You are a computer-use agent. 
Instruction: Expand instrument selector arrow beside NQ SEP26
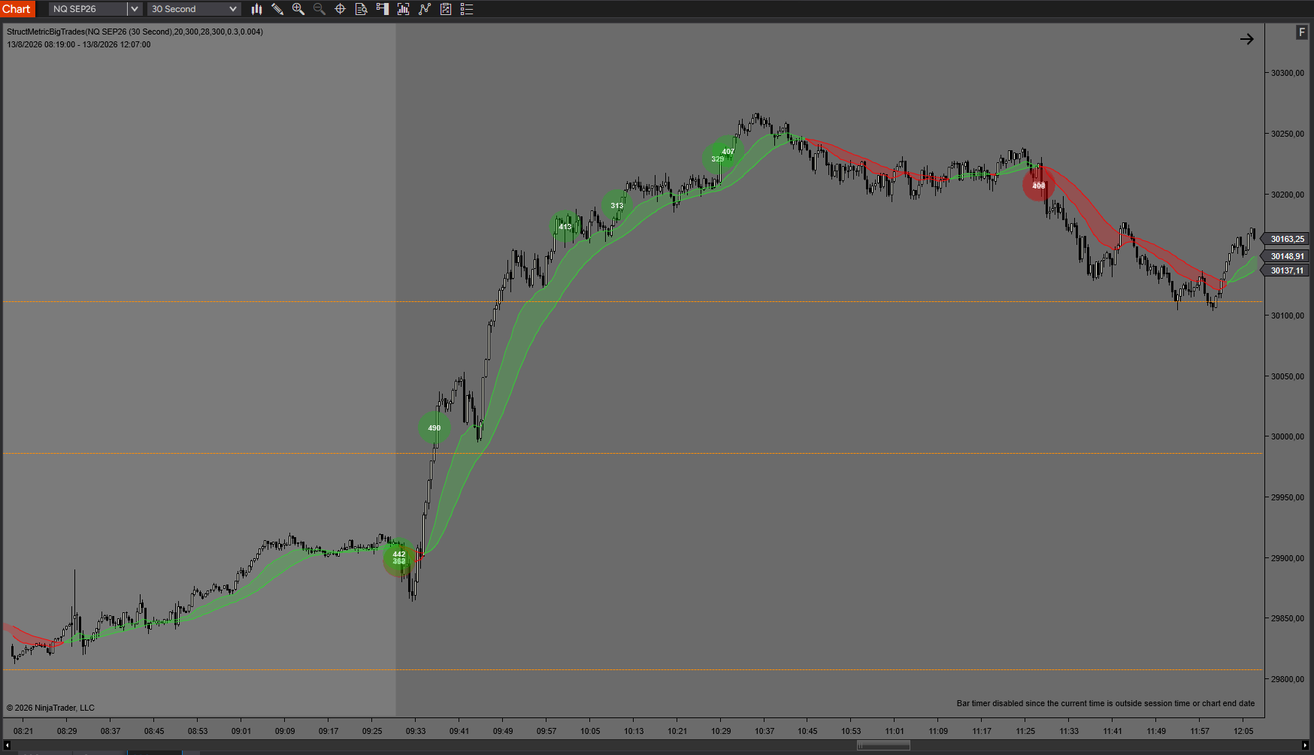(x=134, y=9)
